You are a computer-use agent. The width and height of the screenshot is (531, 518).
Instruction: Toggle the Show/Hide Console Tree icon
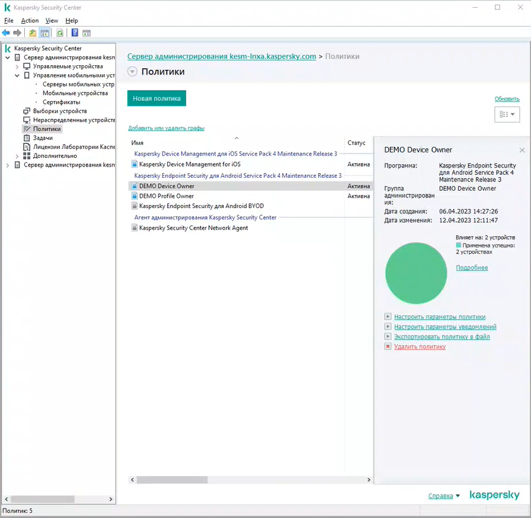44,33
